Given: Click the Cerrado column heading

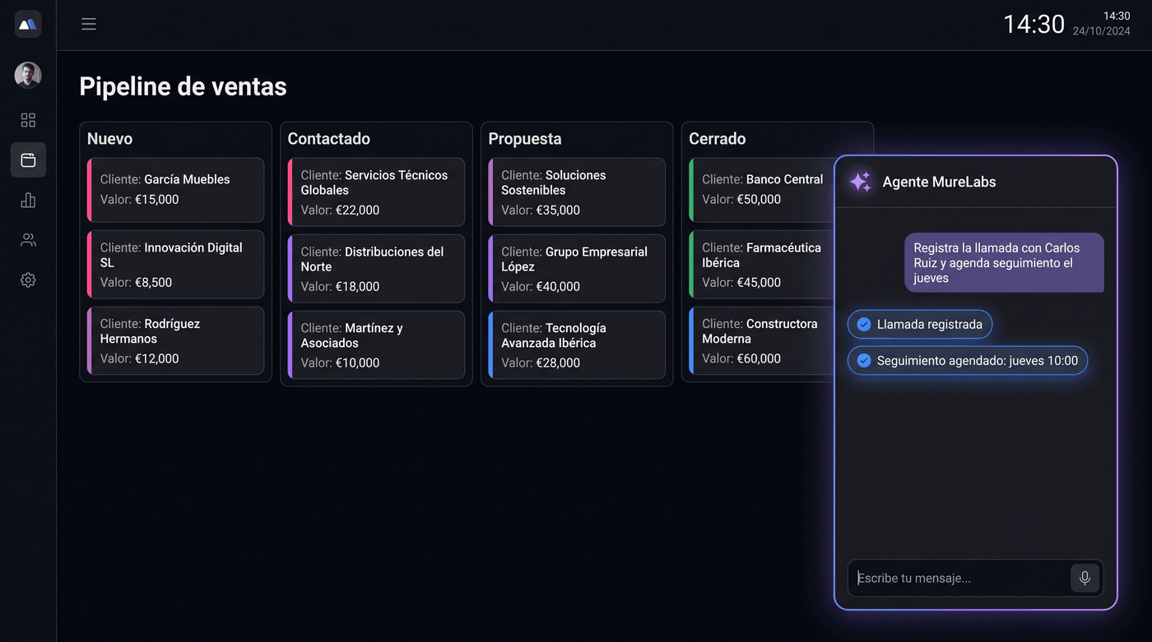Looking at the screenshot, I should 718,139.
